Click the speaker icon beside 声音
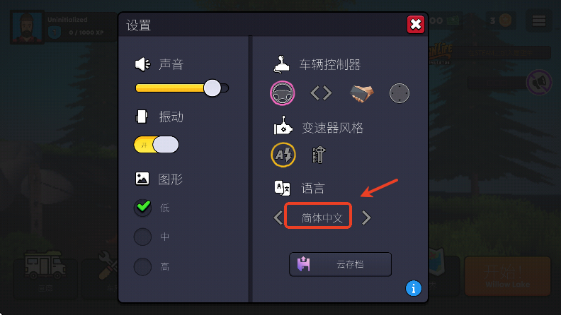This screenshot has width=561, height=315. coord(143,64)
